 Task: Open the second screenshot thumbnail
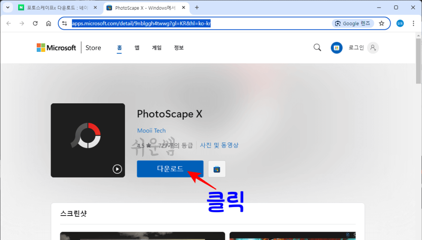tap(292, 236)
